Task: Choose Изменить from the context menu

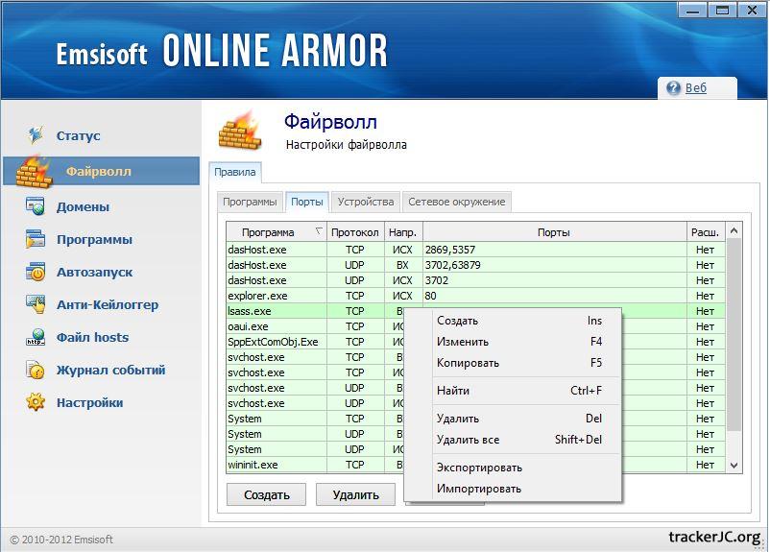Action: click(463, 342)
